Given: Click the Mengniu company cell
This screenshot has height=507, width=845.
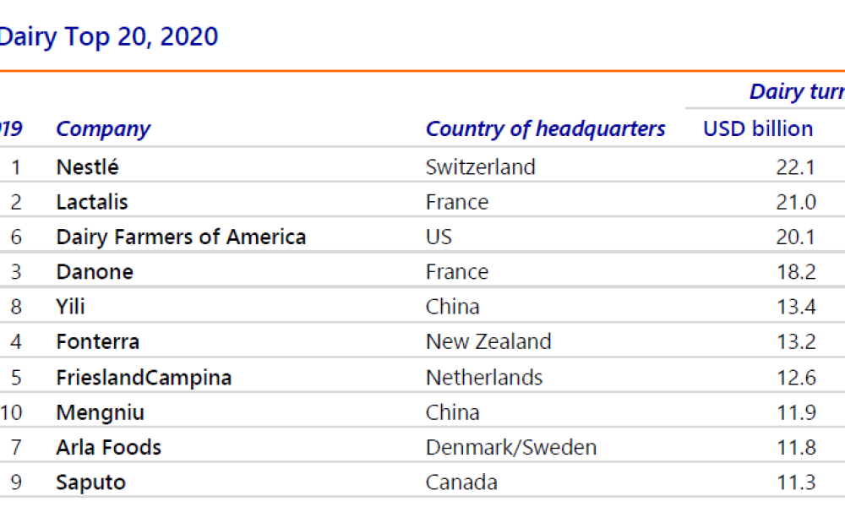Looking at the screenshot, I should (x=100, y=412).
